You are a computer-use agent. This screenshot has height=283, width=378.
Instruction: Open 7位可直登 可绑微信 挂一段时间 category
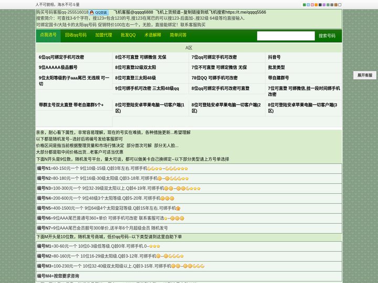tap(304, 91)
